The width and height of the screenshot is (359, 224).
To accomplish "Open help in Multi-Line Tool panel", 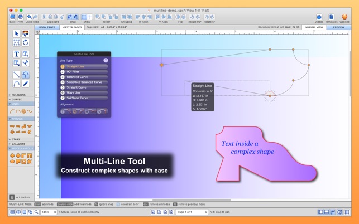I will (x=106, y=60).
